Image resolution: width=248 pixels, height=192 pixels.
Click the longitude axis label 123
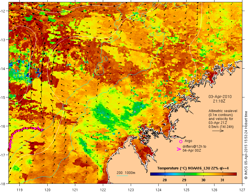131,190
